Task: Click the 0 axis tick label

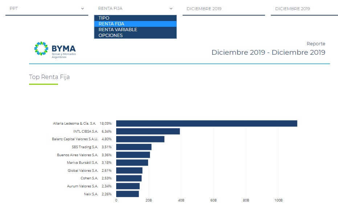Action: click(116, 200)
